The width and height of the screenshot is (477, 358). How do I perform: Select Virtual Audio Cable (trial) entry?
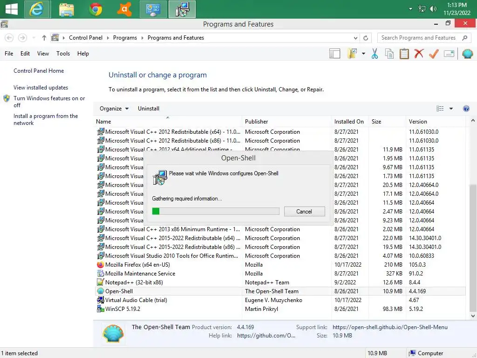[280, 300]
